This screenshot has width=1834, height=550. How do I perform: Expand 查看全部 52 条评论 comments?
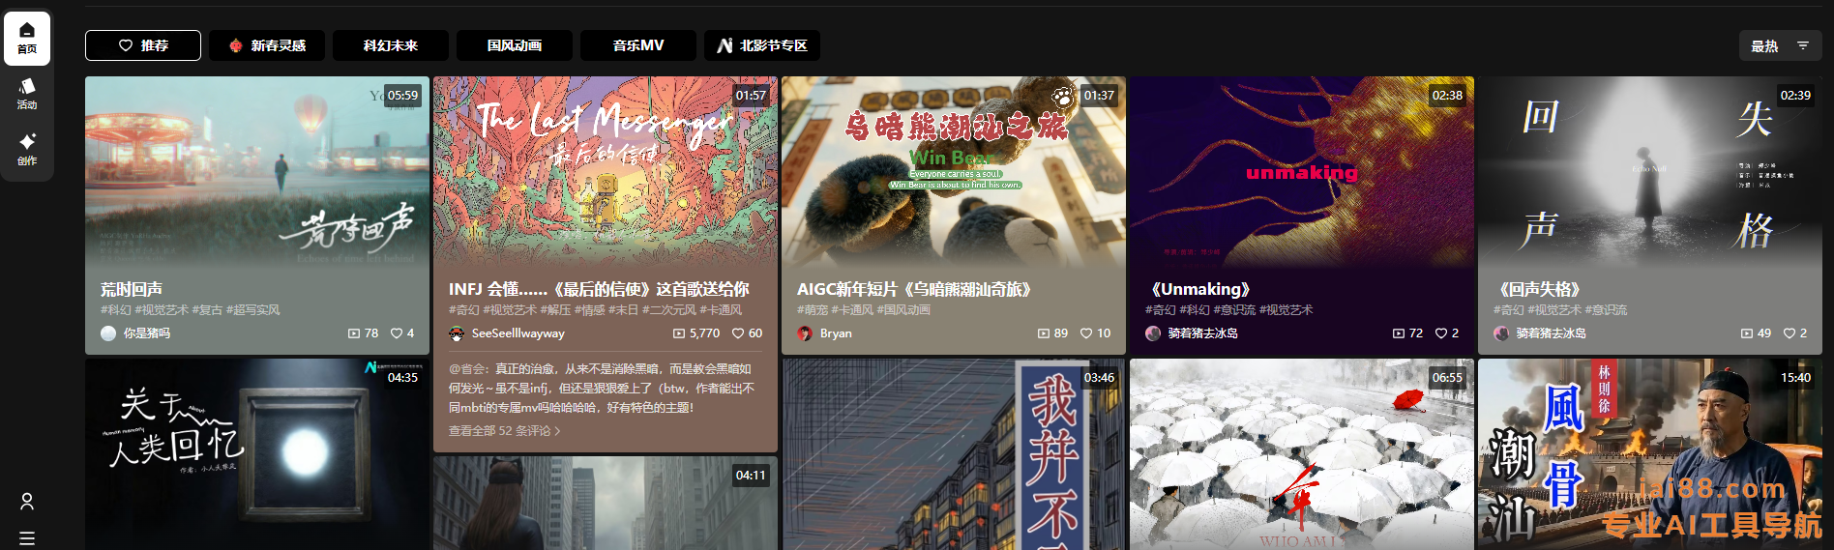click(x=504, y=431)
